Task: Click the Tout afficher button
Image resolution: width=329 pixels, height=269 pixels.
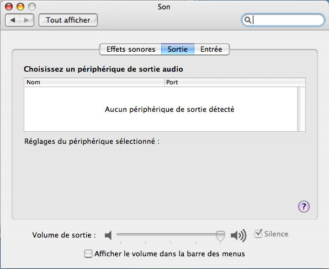Action: 68,20
